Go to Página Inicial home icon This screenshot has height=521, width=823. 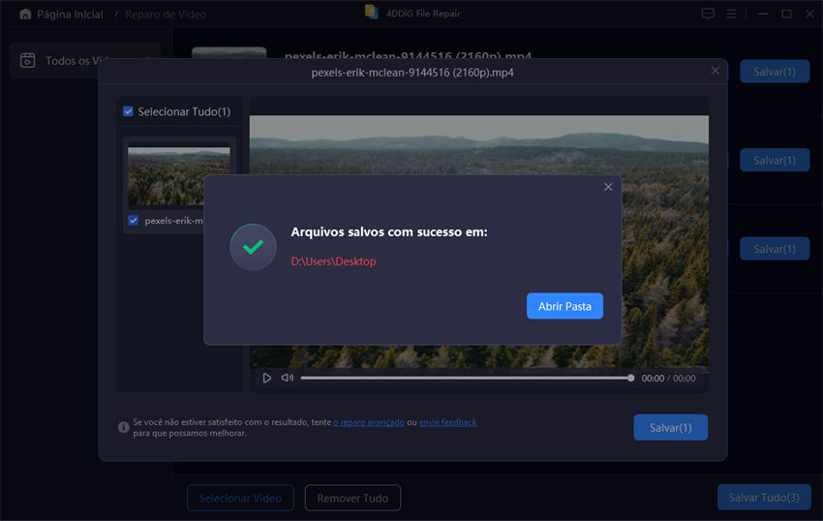[x=25, y=15]
